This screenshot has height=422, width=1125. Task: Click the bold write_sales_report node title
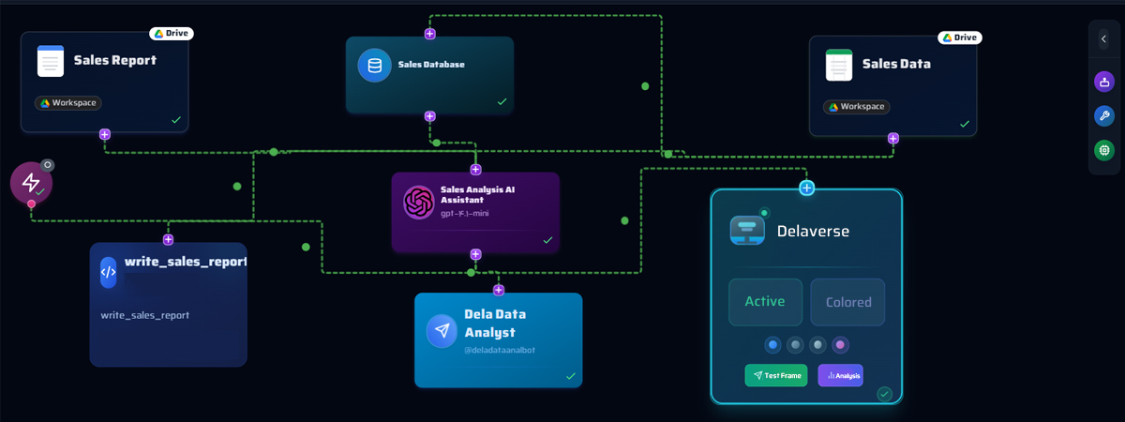click(x=186, y=262)
